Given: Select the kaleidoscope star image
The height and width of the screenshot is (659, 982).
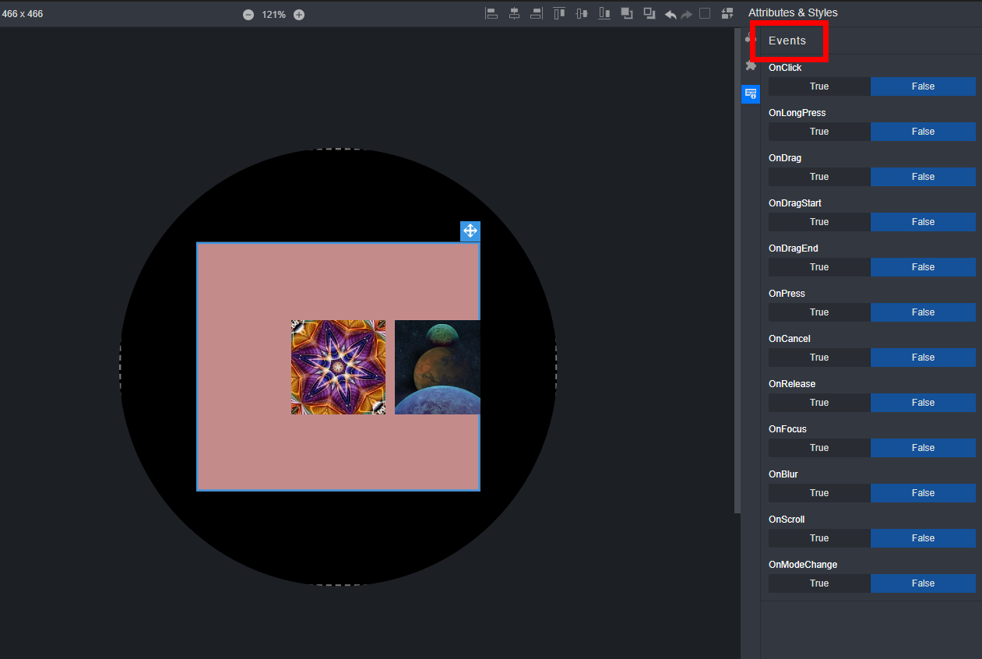Looking at the screenshot, I should click(338, 367).
